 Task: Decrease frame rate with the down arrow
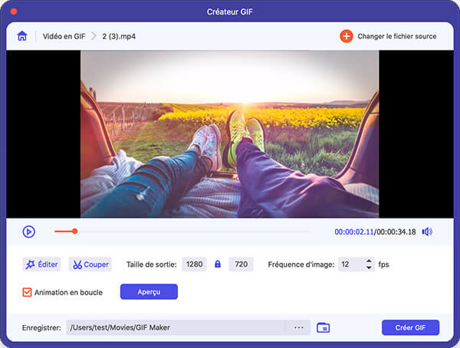(369, 268)
